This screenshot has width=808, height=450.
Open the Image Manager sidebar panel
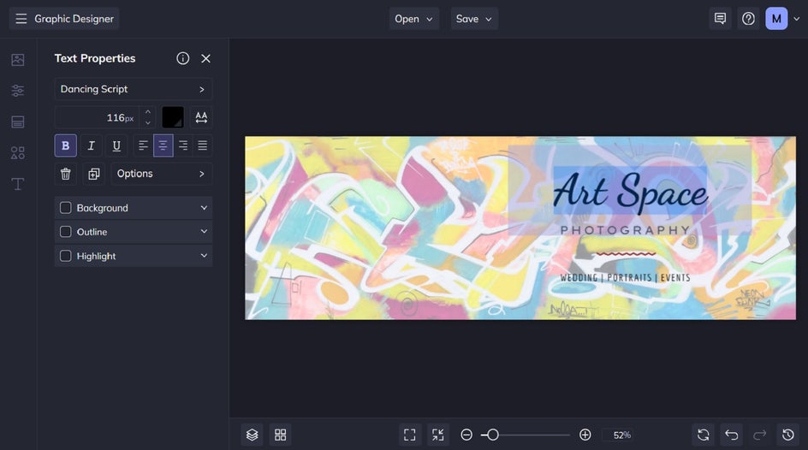coord(17,60)
